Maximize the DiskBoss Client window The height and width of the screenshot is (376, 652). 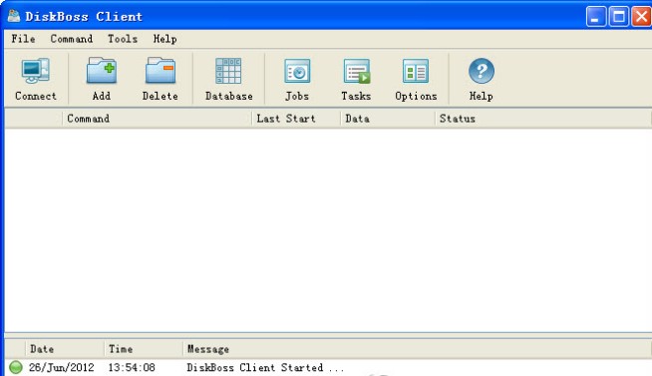619,17
